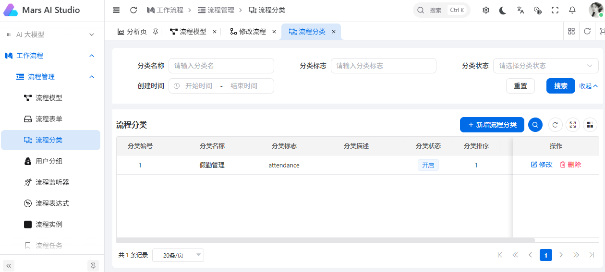Go to the next page
The image size is (605, 272).
tap(561, 255)
